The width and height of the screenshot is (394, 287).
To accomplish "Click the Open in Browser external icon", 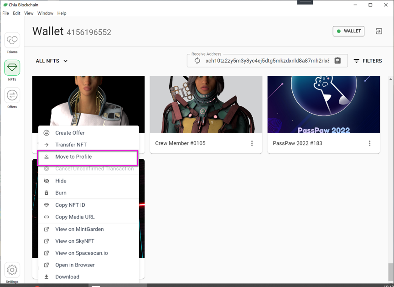I will click(47, 265).
